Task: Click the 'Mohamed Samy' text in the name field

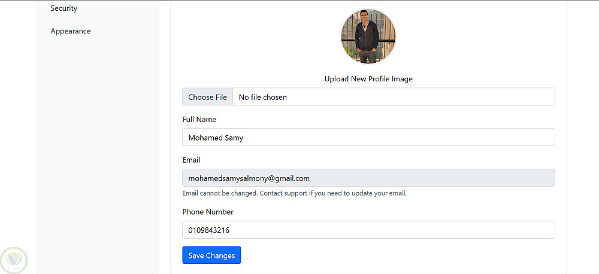Action: [x=216, y=138]
